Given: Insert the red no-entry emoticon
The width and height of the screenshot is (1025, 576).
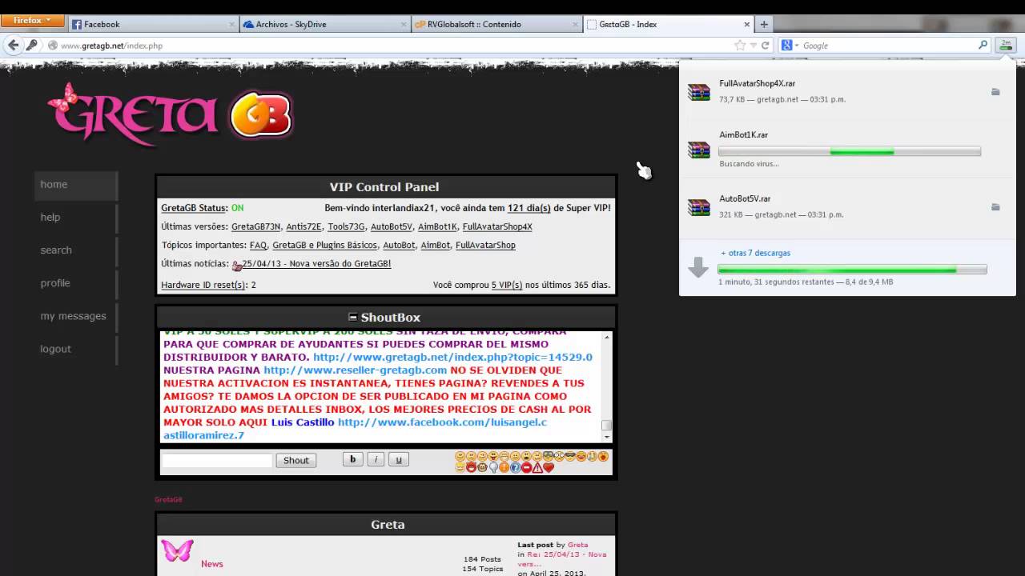Looking at the screenshot, I should (526, 467).
